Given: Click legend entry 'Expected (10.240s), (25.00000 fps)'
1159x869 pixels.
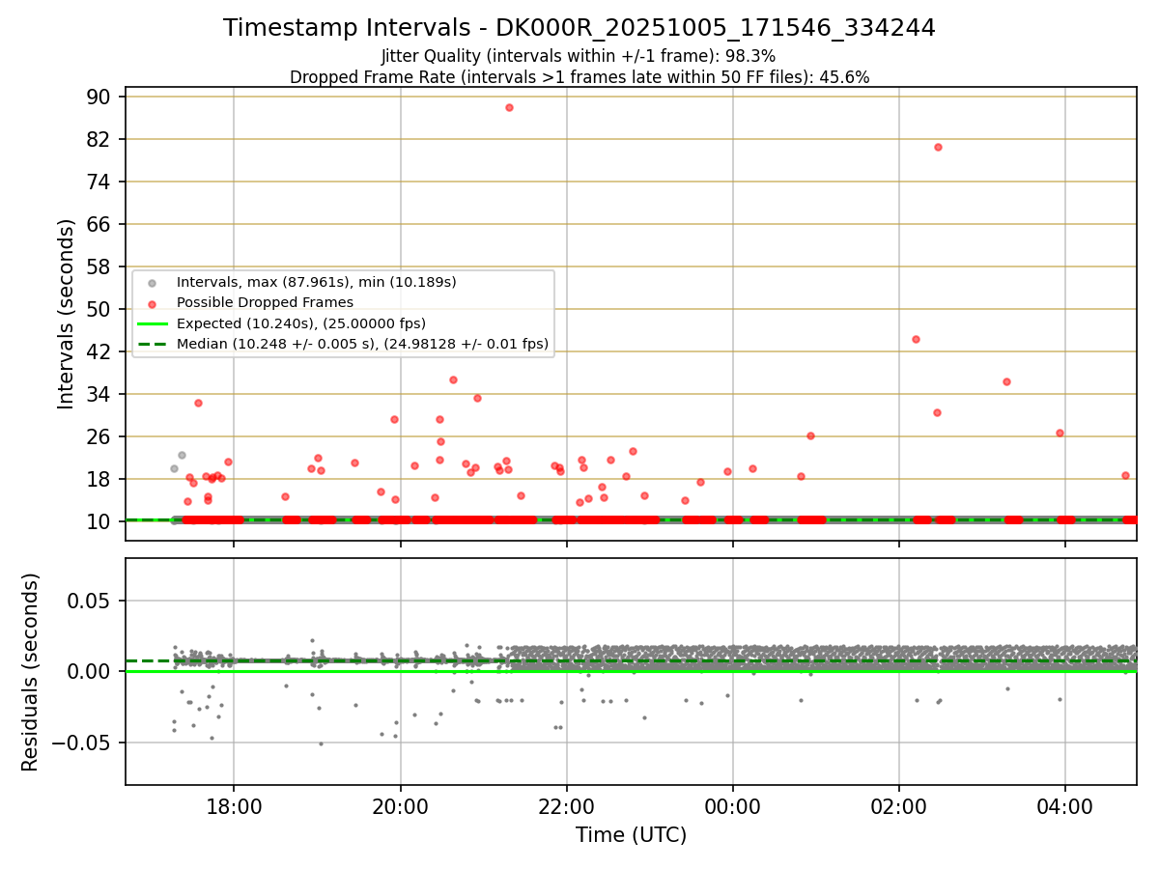Looking at the screenshot, I should (301, 323).
